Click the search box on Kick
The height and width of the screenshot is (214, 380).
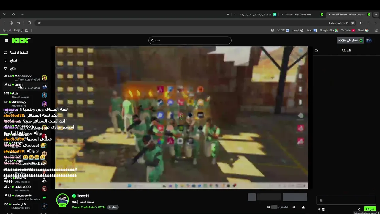[x=190, y=40]
